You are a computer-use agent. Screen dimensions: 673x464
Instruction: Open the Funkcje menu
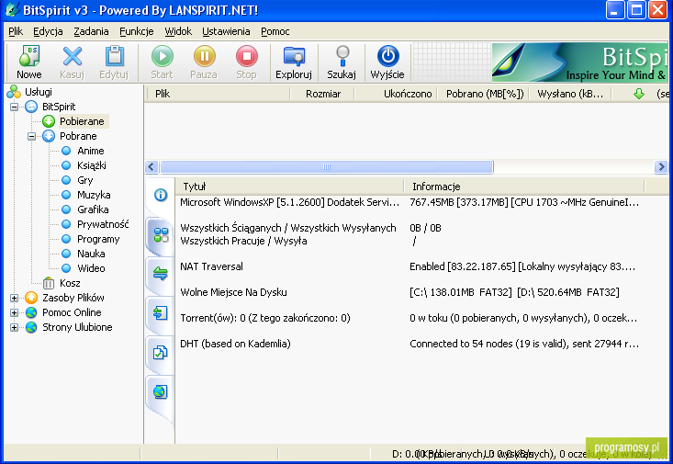point(137,31)
